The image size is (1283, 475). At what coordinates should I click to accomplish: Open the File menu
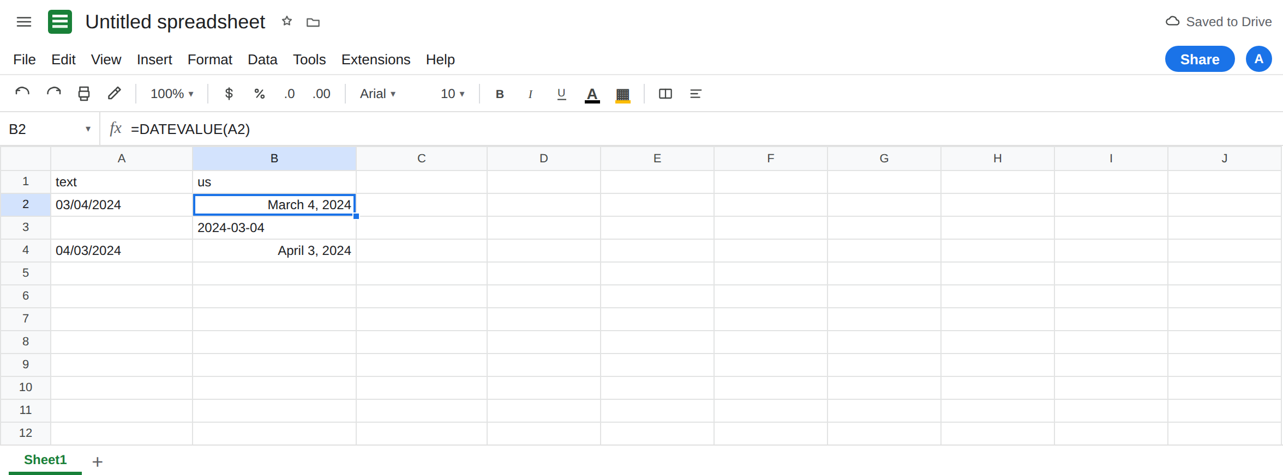[x=25, y=59]
